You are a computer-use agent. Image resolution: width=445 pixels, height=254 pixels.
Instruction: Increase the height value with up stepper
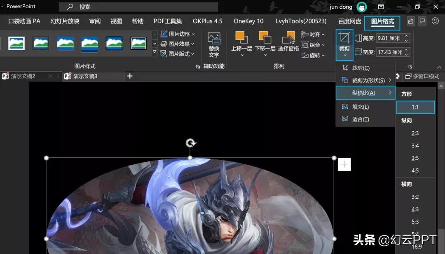[406, 36]
